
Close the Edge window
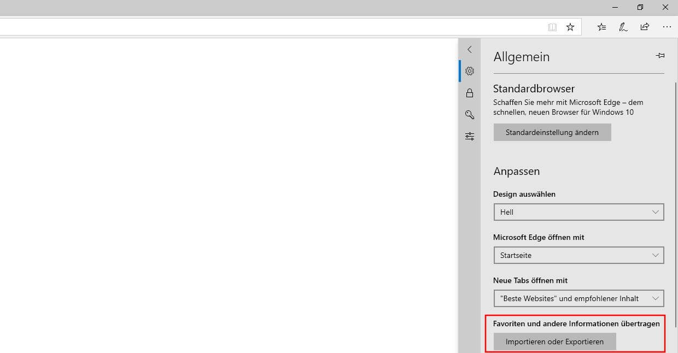[665, 7]
